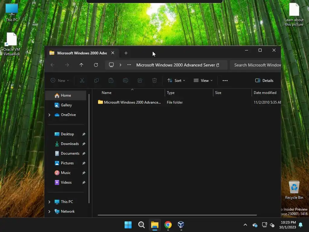This screenshot has width=309, height=232.
Task: Open Documents in Quick access
Action: point(70,153)
